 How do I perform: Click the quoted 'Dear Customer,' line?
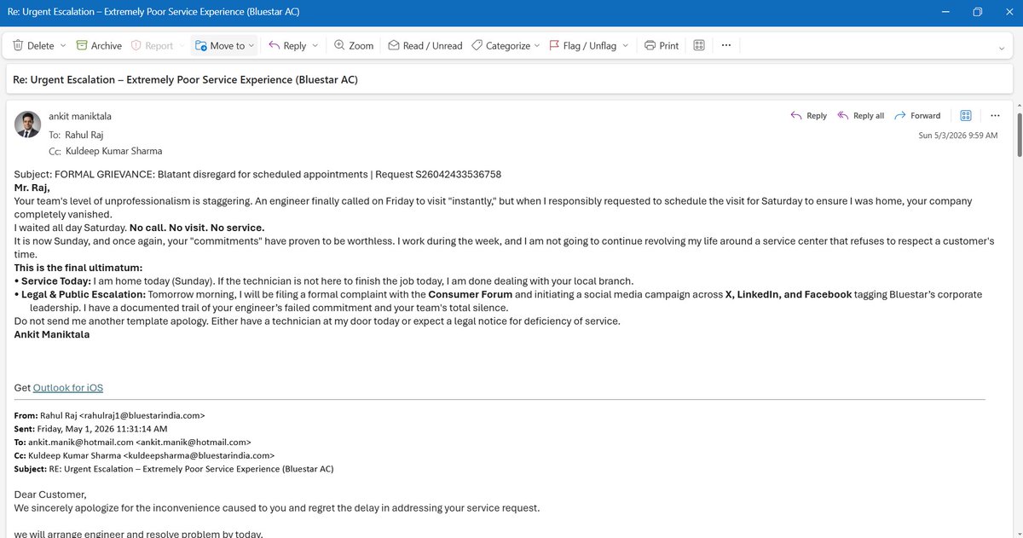coord(50,495)
